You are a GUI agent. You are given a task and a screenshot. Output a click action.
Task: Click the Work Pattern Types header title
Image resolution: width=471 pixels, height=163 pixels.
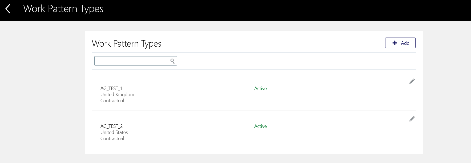click(x=63, y=9)
